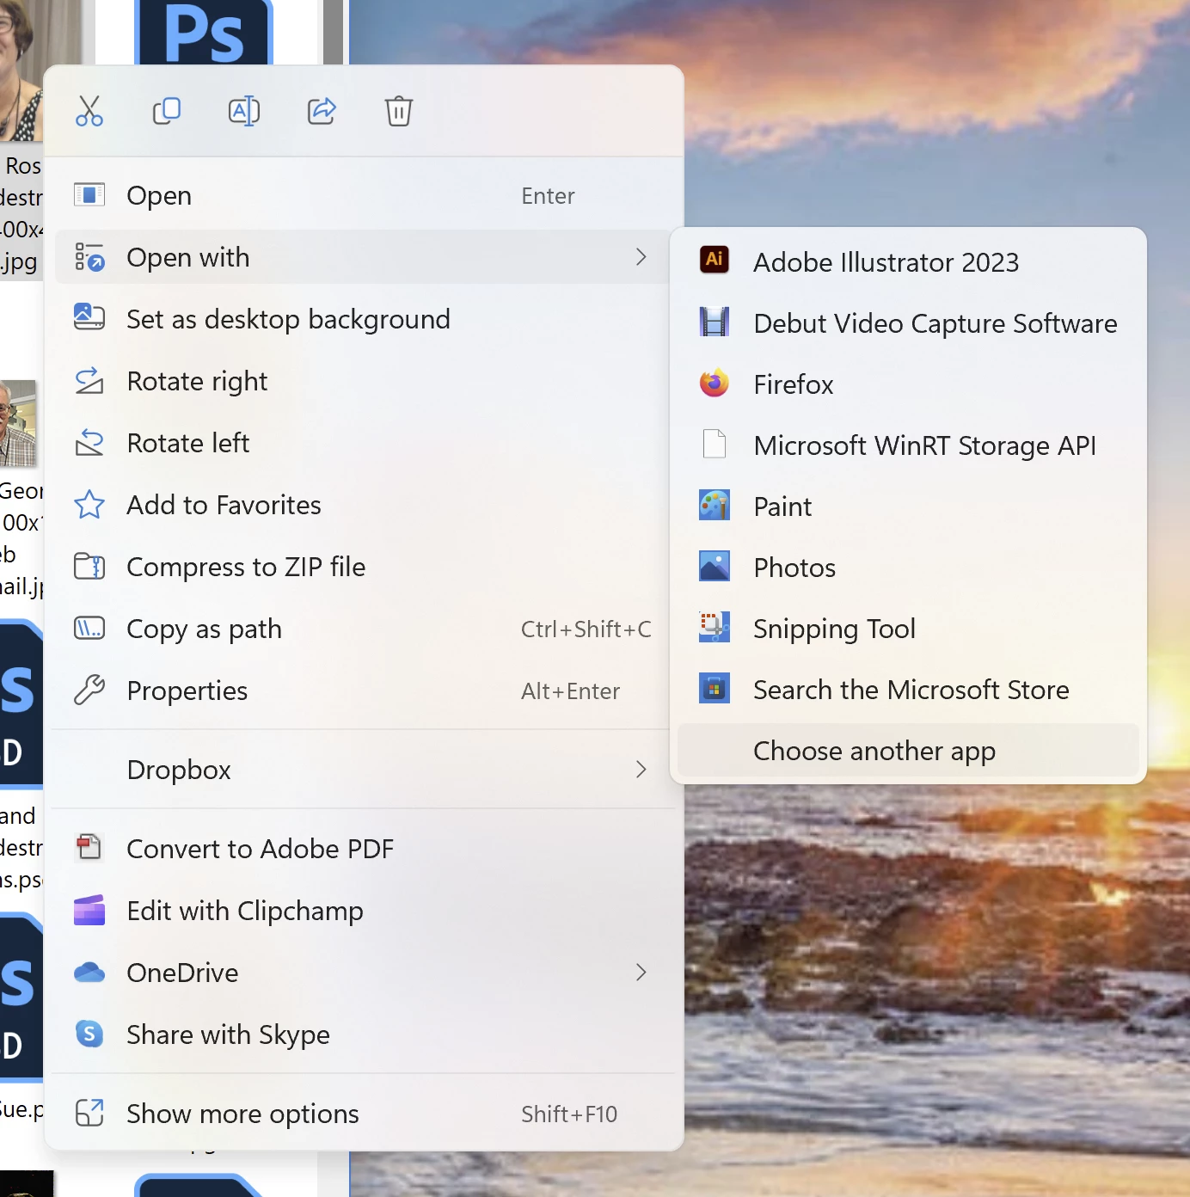The height and width of the screenshot is (1197, 1190).
Task: Select Set as desktop background
Action: [x=364, y=319]
